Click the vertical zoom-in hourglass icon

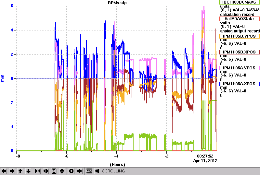(54, 171)
